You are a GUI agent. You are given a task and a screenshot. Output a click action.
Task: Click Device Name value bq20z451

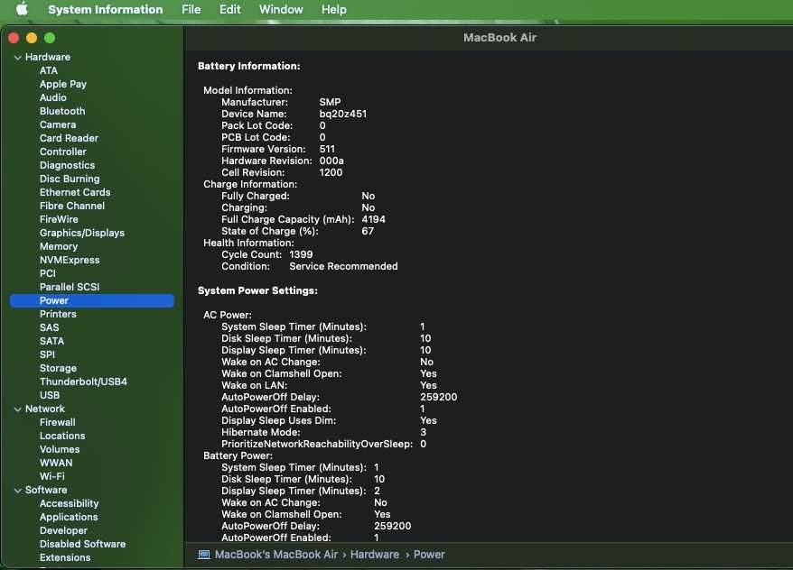(x=343, y=115)
